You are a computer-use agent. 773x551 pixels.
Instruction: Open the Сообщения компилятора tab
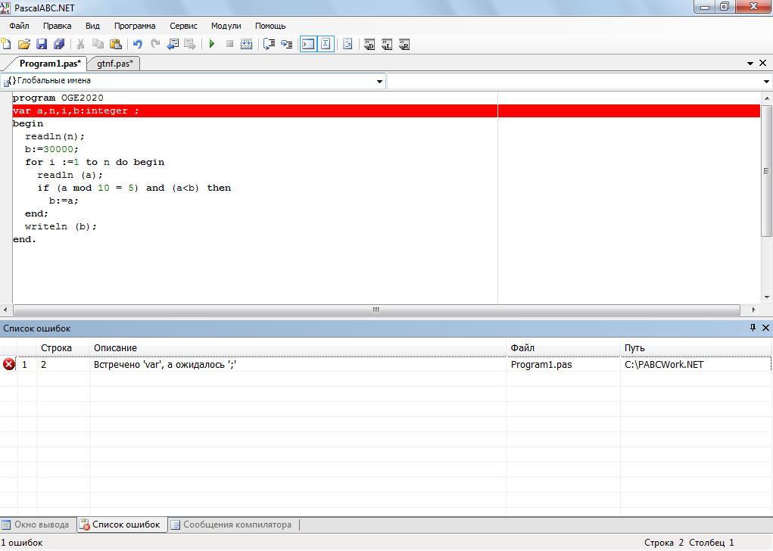click(x=236, y=525)
